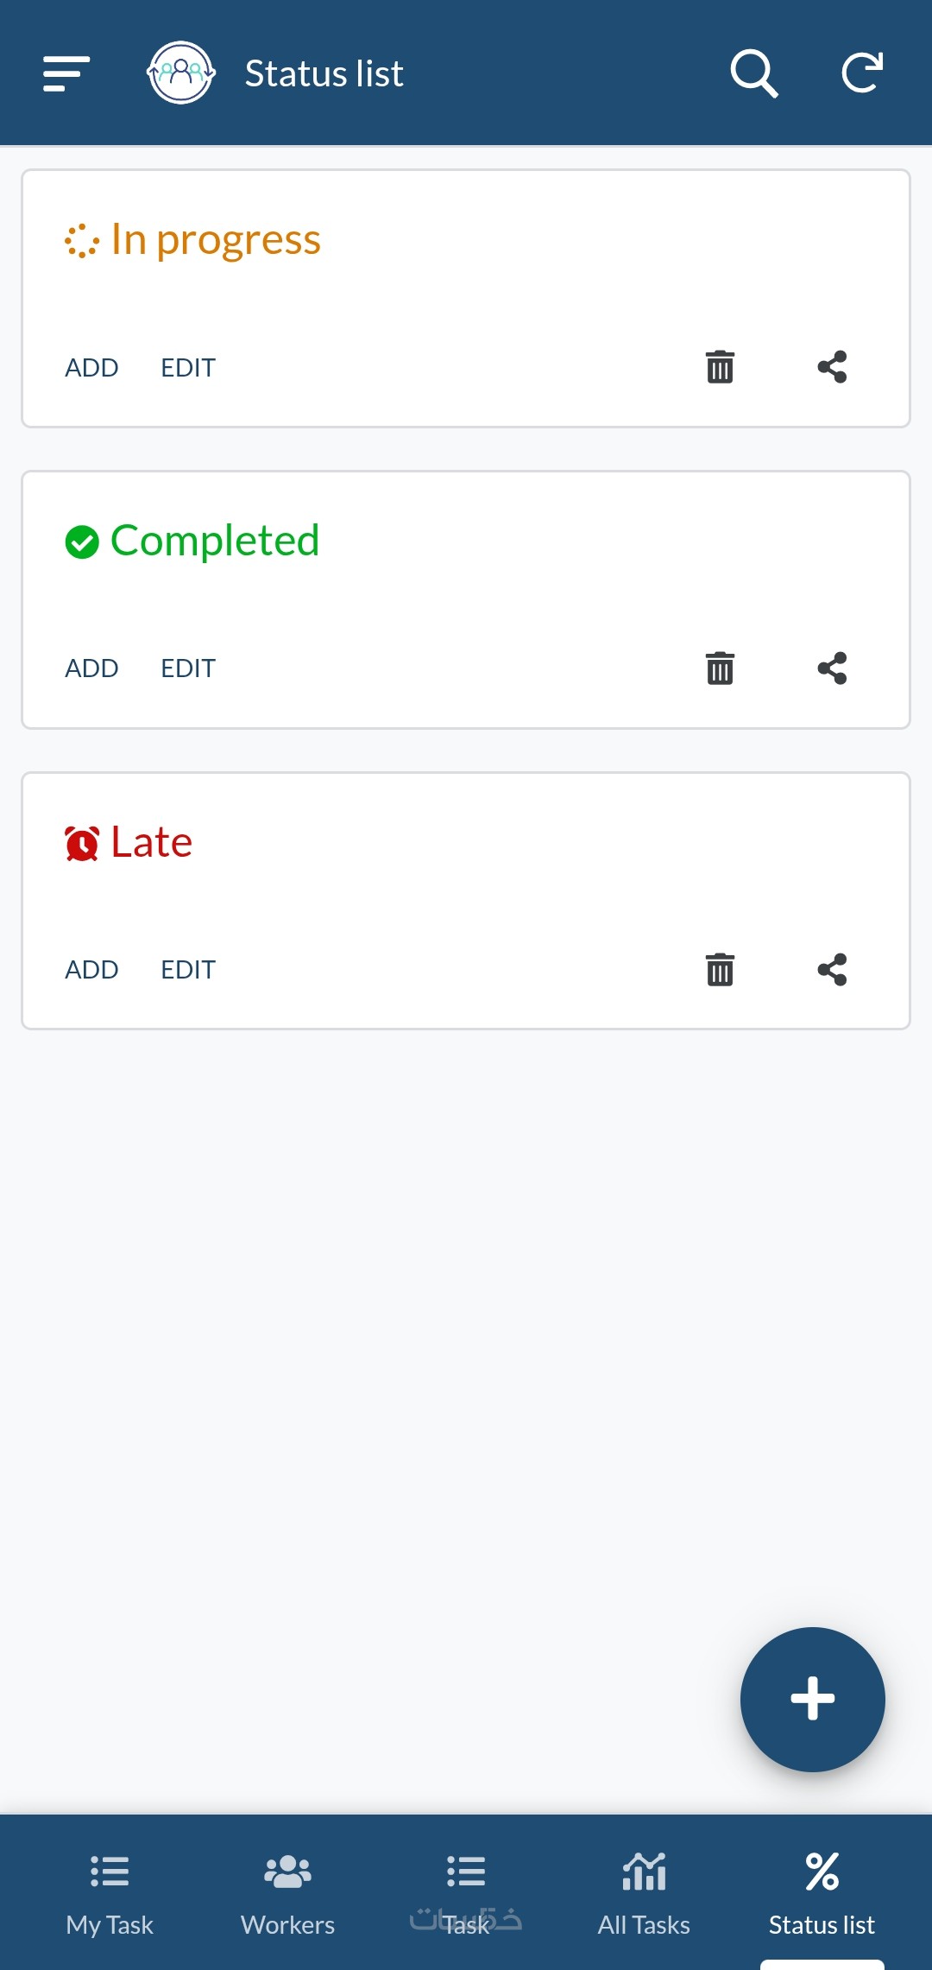932x1970 pixels.
Task: Click ADD under In progress
Action: pyautogui.click(x=91, y=368)
